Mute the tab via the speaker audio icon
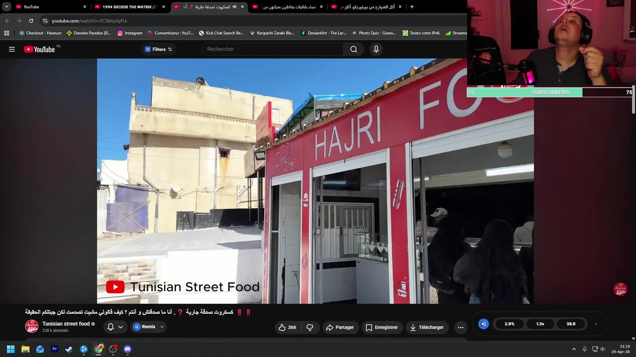Image resolution: width=636 pixels, height=357 pixels. tap(235, 6)
